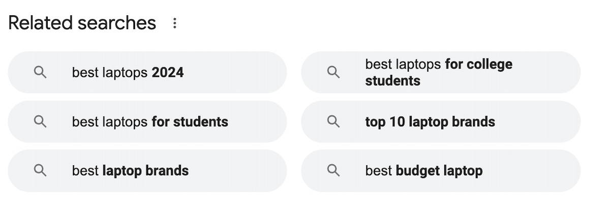Hit the magnifier beside 'top 10 laptop brands'
Viewport: 610px width, 213px height.
click(x=333, y=121)
